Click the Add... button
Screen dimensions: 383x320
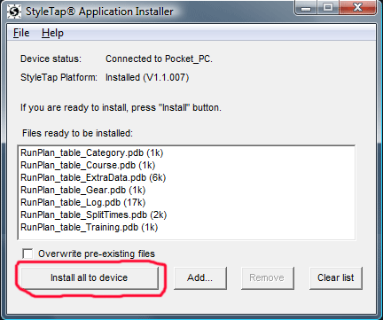click(x=200, y=277)
